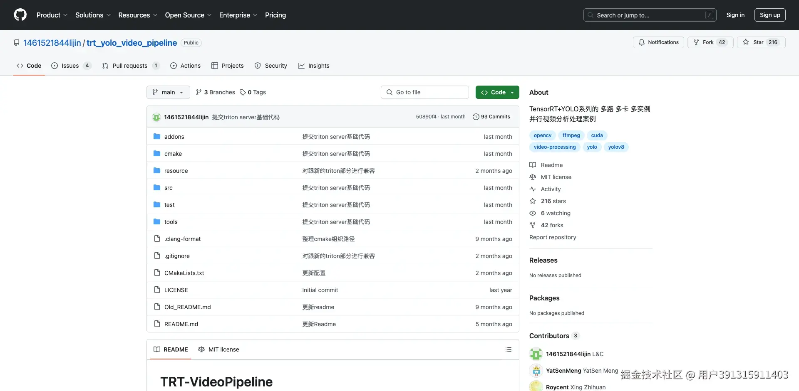This screenshot has height=391, width=799.
Task: Open YatSenMeng contributor avatar
Action: point(536,371)
